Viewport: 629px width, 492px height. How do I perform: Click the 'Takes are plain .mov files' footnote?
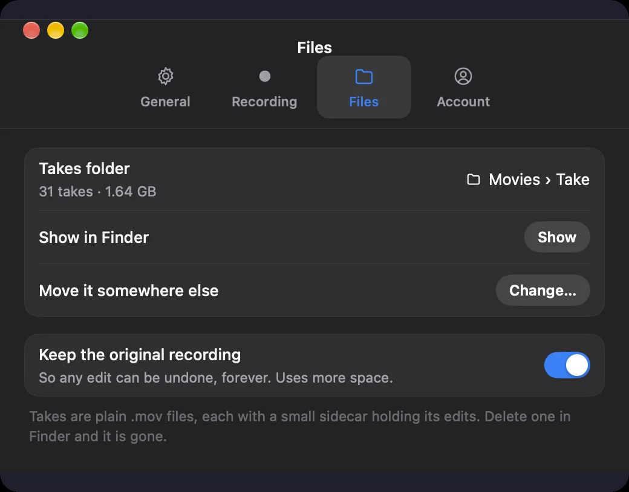(x=300, y=426)
